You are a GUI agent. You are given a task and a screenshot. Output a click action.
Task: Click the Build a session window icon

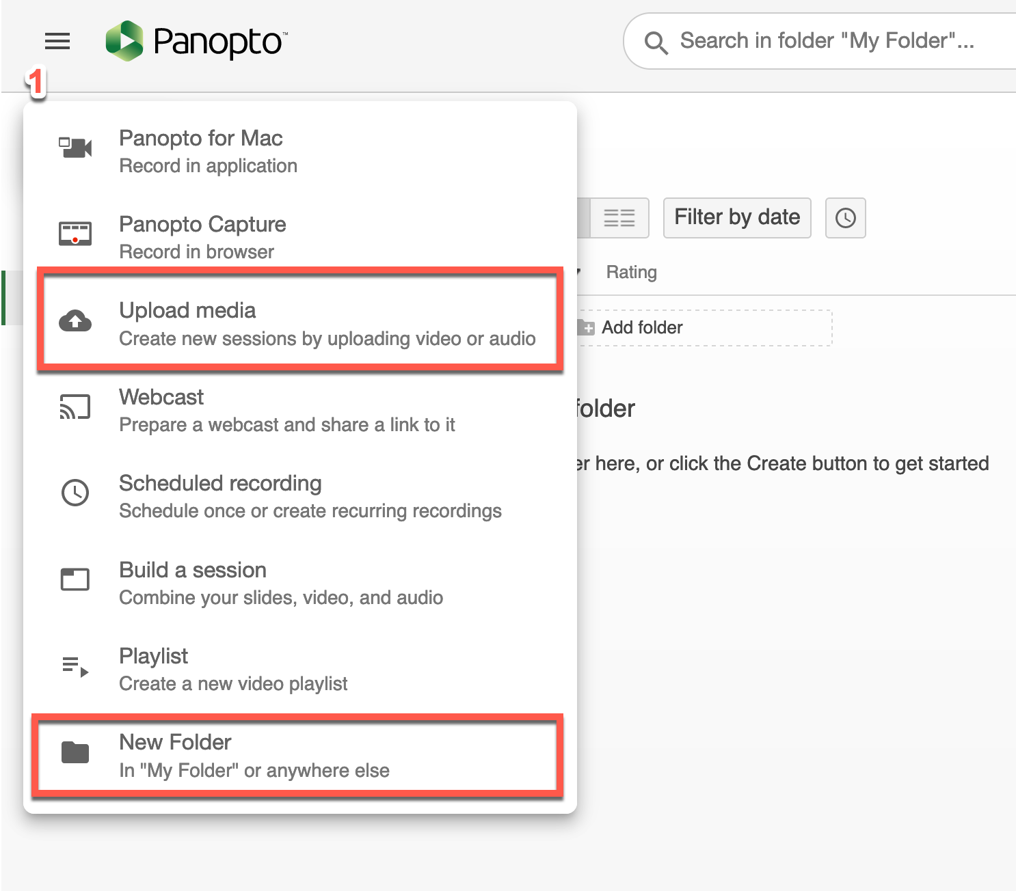tap(75, 579)
